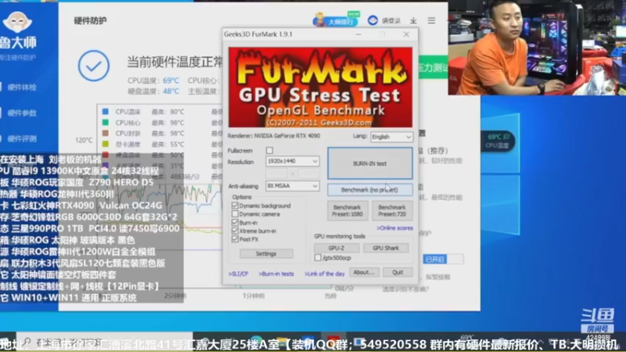Toggle the green CPU核心 legend swatch

[106, 123]
